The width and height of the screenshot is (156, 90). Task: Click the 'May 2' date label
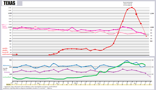click(x=76, y=83)
